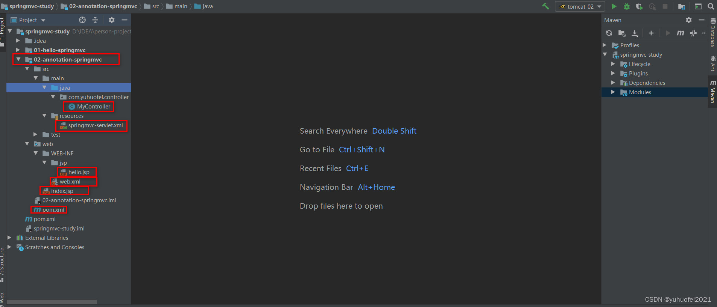Expand Lifecycle node in Maven panel
Screen dimensions: 717x307
click(613, 64)
